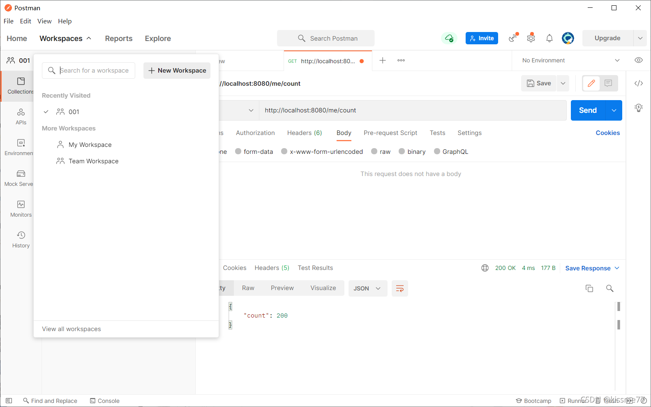Open the Edit menu
This screenshot has height=407, width=651.
point(25,21)
